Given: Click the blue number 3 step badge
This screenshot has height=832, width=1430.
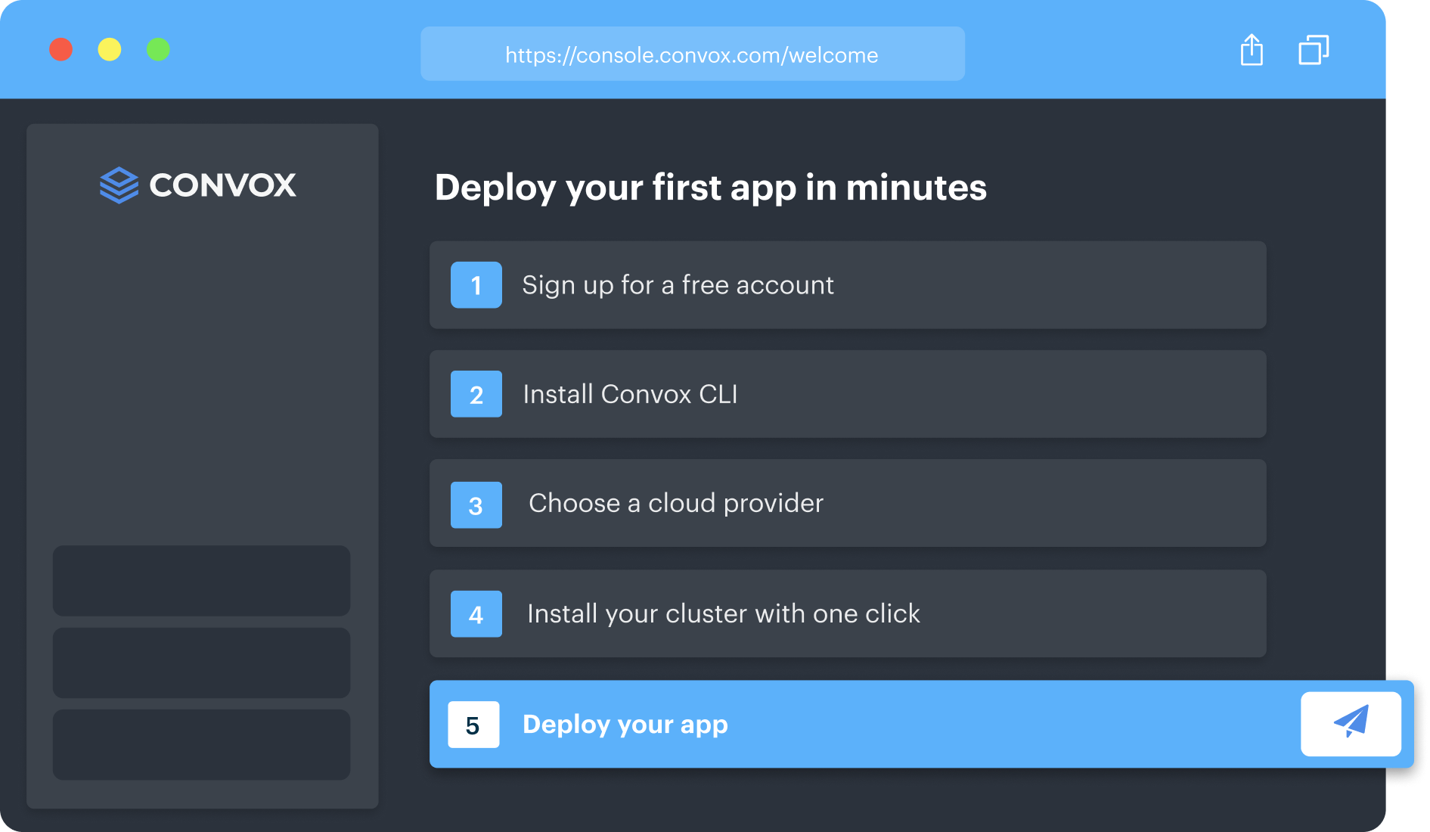Looking at the screenshot, I should pos(476,504).
